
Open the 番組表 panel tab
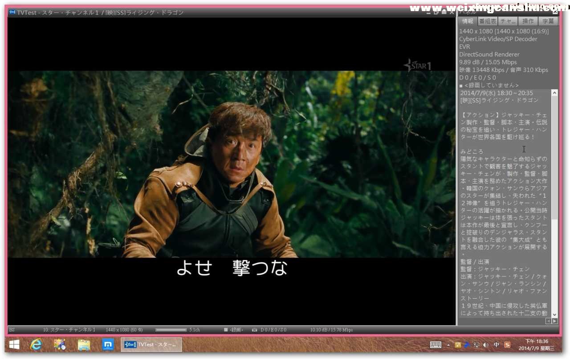[x=488, y=21]
